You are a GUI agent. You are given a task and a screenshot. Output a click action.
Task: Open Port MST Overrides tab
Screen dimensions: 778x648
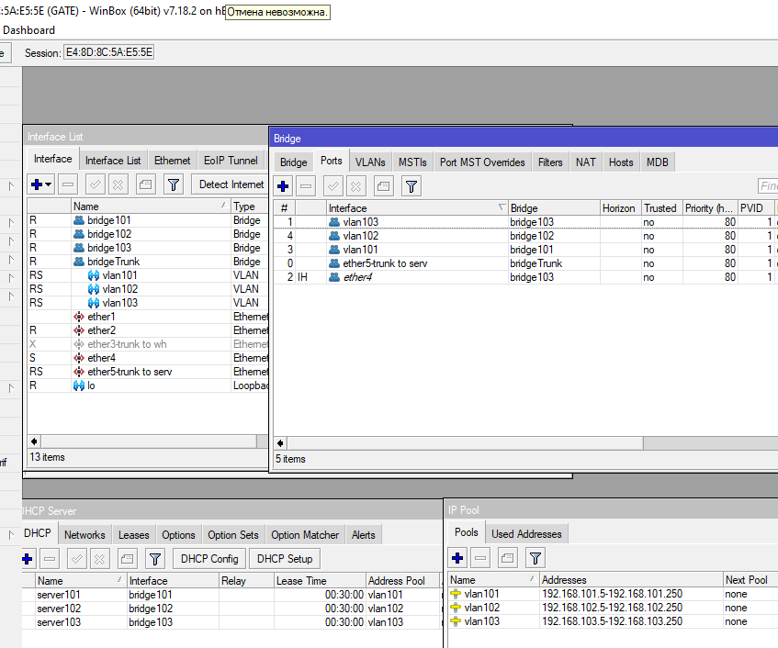482,162
